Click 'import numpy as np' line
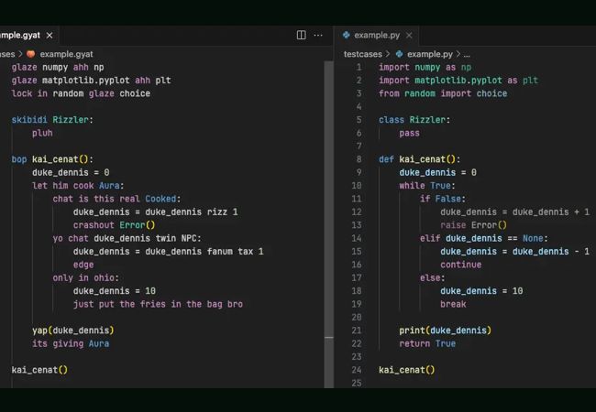596x412 pixels. (x=425, y=67)
